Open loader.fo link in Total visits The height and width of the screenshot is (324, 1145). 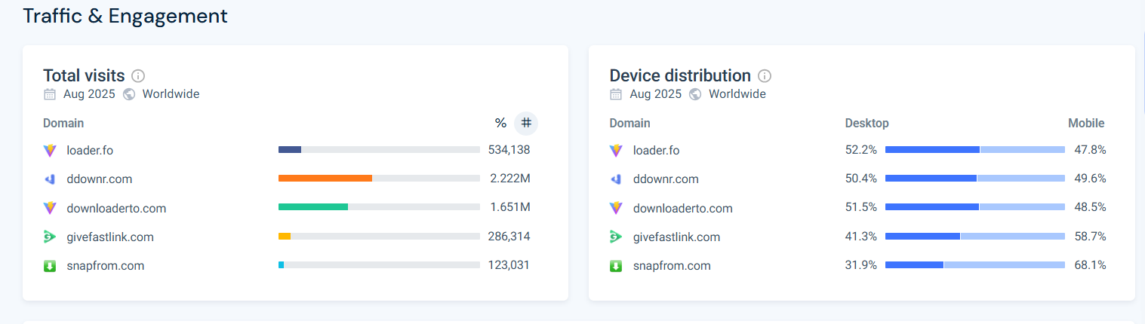click(x=90, y=151)
